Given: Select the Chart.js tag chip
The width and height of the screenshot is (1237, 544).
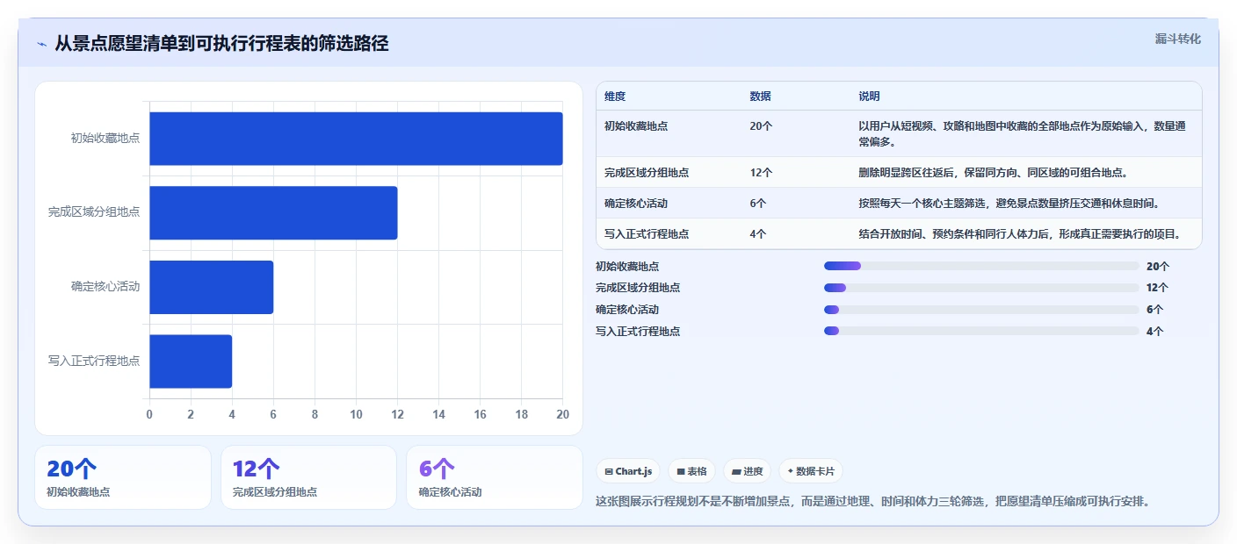Looking at the screenshot, I should (x=629, y=471).
